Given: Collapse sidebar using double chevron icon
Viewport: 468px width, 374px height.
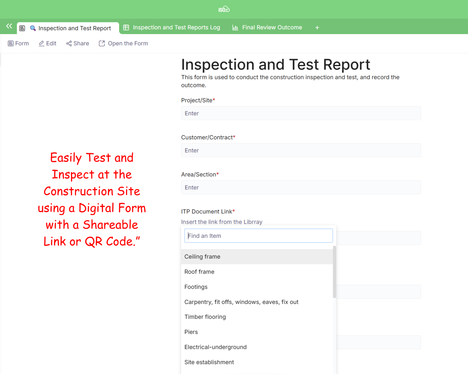Looking at the screenshot, I should coord(9,26).
